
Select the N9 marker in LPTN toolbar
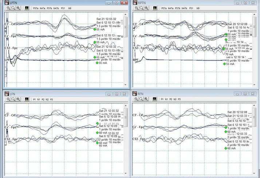(x=69, y=8)
